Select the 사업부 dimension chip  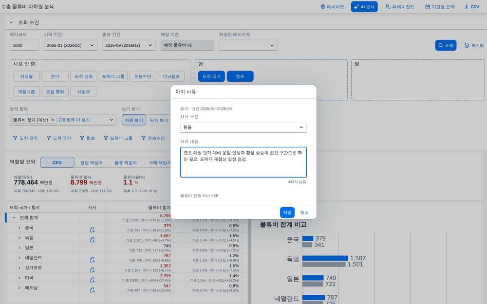[x=84, y=91]
